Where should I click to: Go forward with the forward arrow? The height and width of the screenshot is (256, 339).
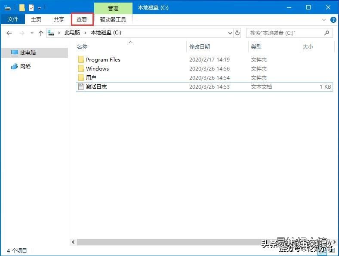(22, 33)
